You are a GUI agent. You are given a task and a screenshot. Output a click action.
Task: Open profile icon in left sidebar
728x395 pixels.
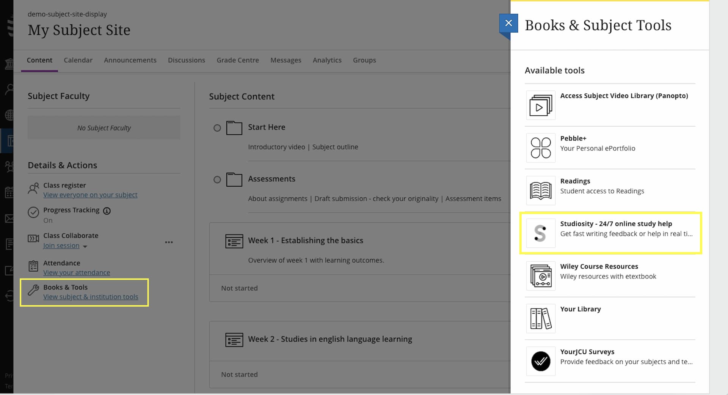pos(9,89)
